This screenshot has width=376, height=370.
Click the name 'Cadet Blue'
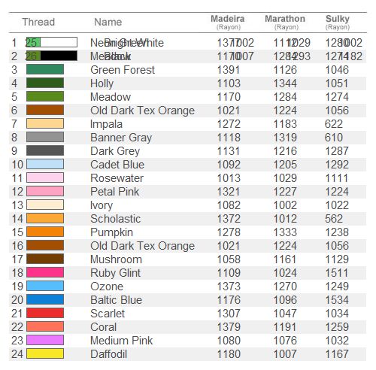click(117, 165)
